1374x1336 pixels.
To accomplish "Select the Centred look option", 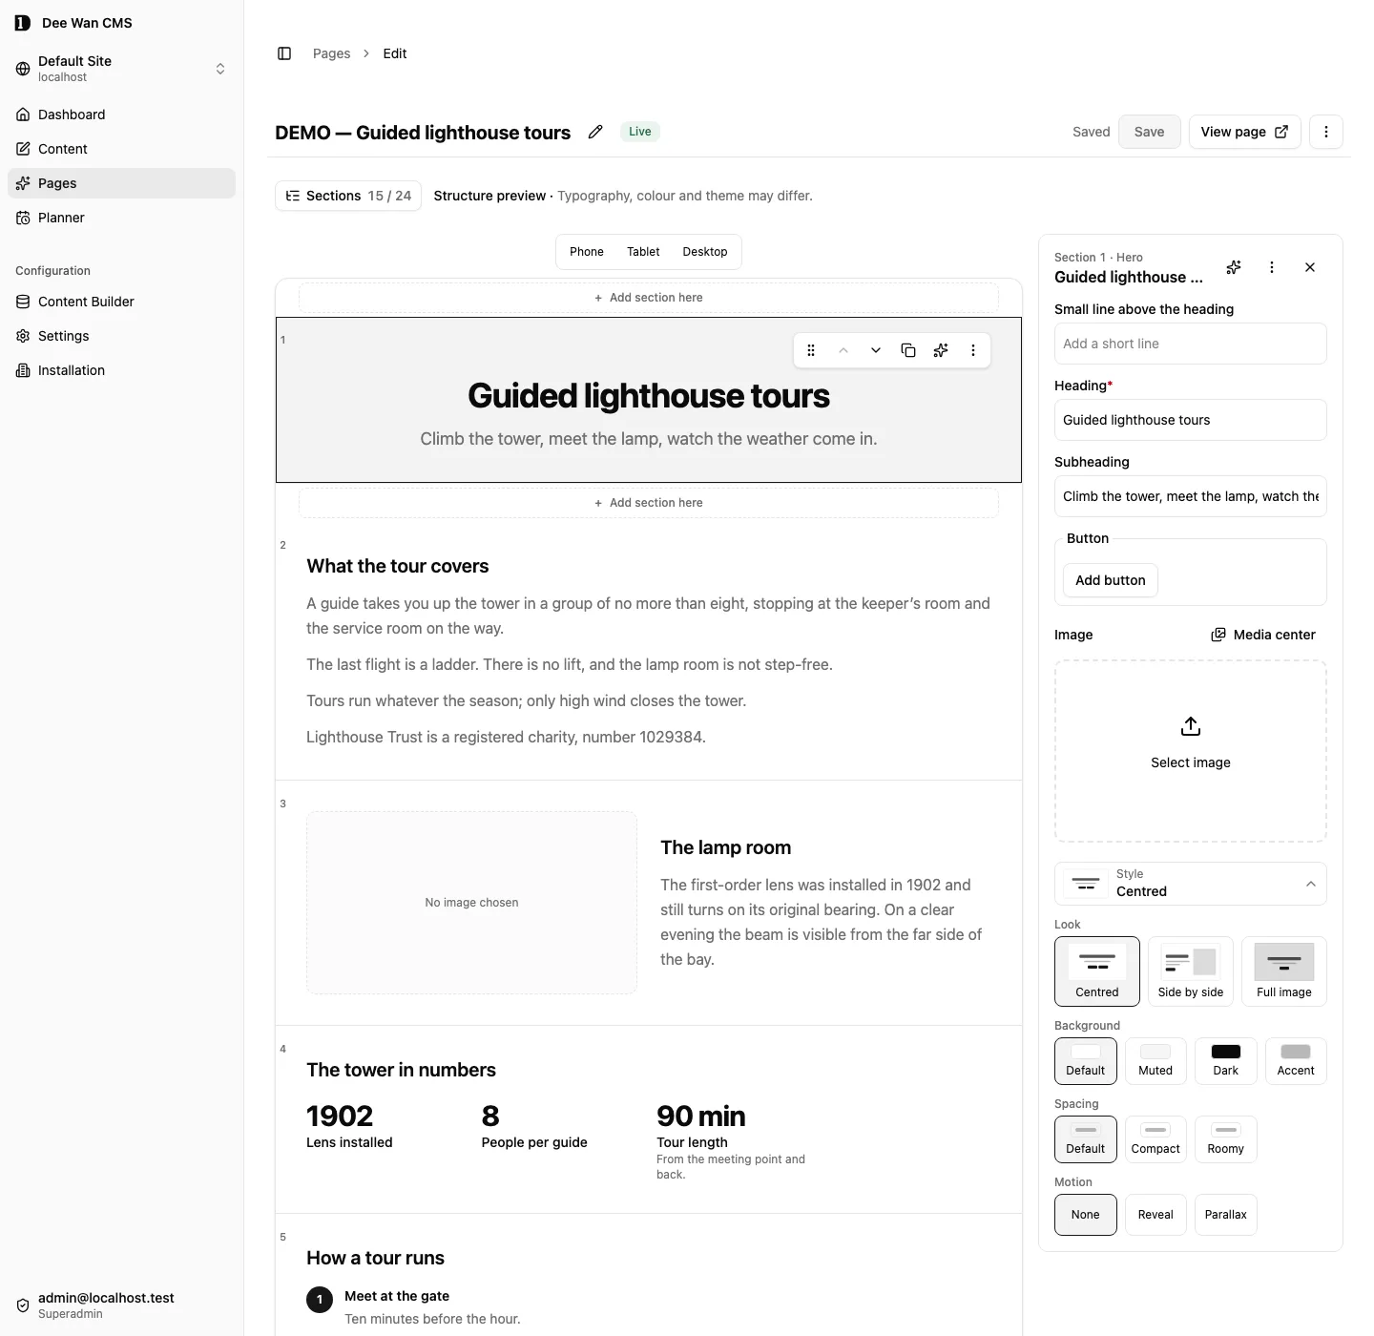I will click(1097, 971).
